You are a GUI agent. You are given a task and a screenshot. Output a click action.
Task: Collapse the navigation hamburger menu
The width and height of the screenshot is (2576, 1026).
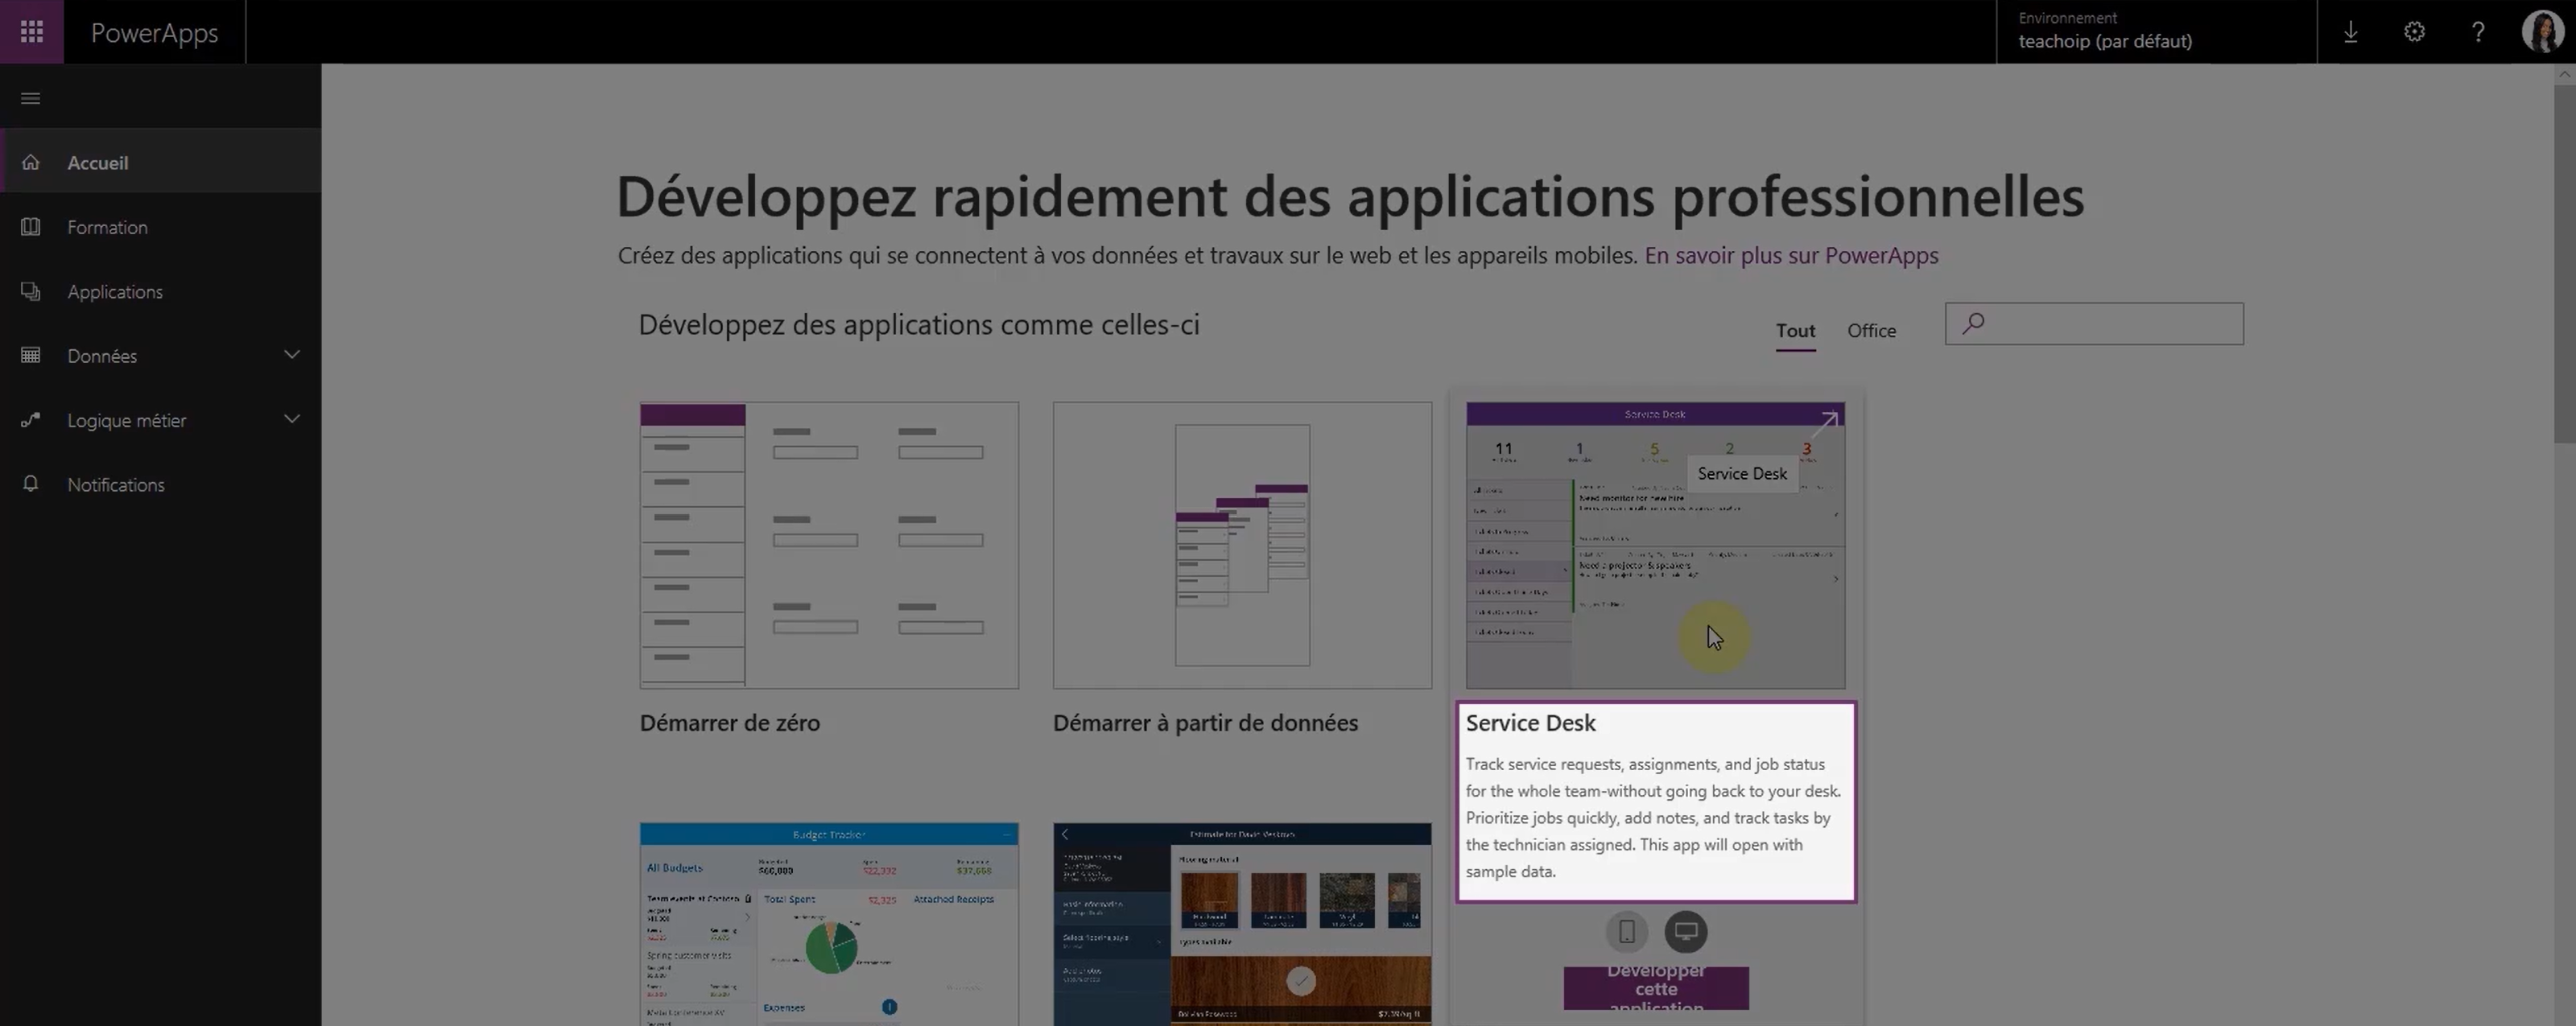point(30,98)
